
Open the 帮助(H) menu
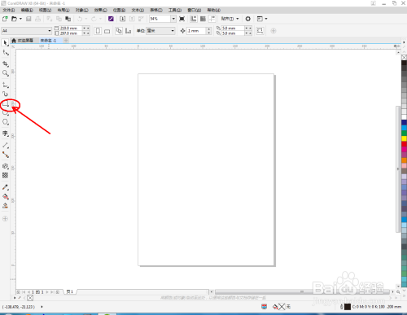(214, 10)
